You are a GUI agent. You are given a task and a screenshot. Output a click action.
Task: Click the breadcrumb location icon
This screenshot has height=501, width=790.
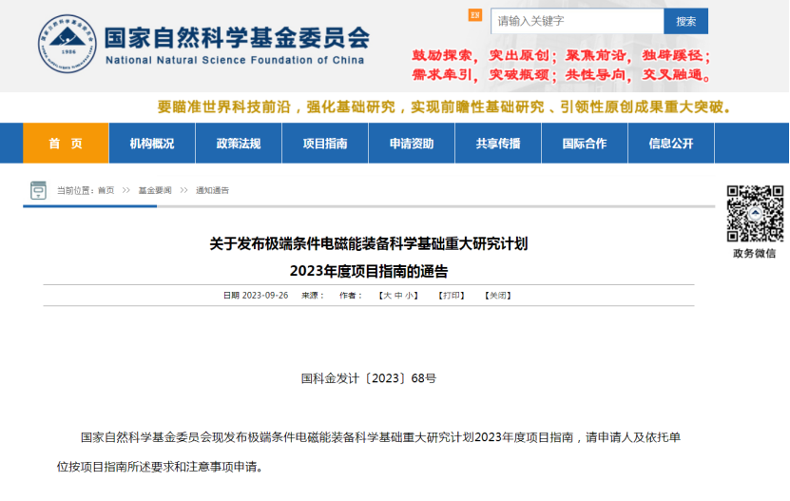tap(38, 190)
